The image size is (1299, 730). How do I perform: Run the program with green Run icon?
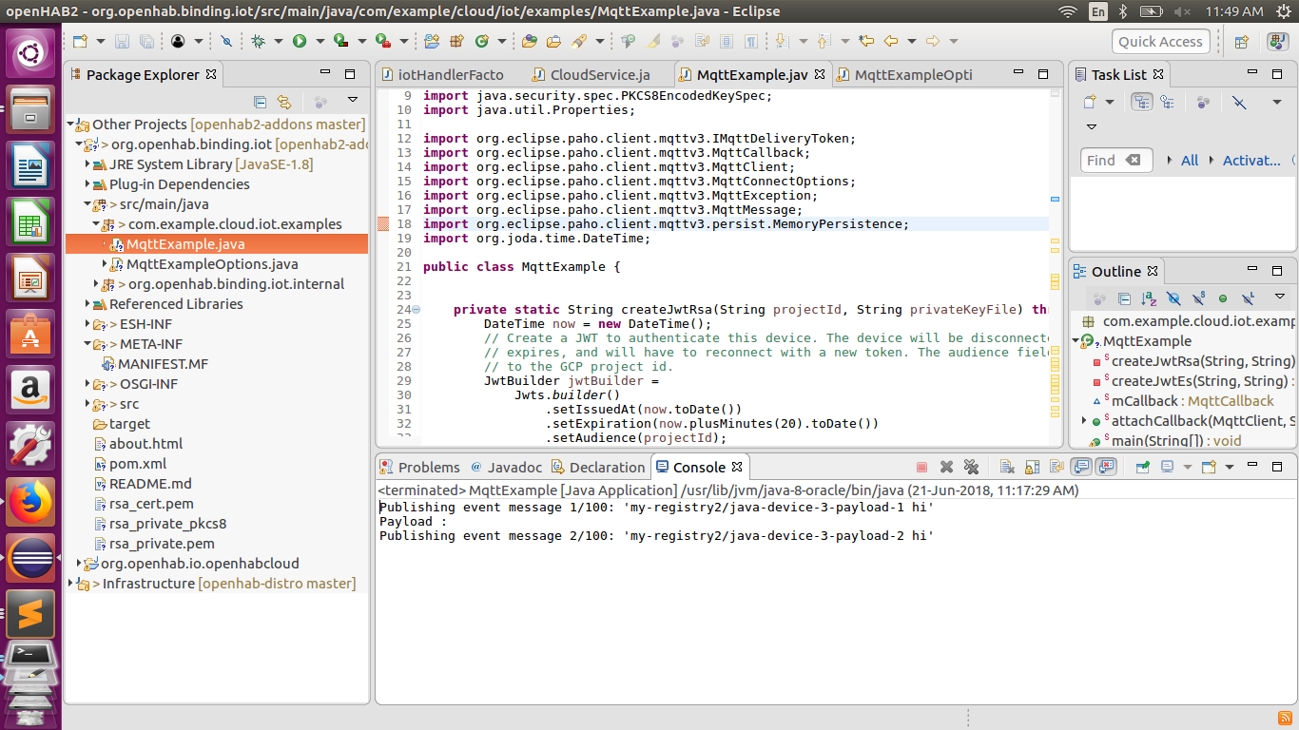tap(300, 41)
